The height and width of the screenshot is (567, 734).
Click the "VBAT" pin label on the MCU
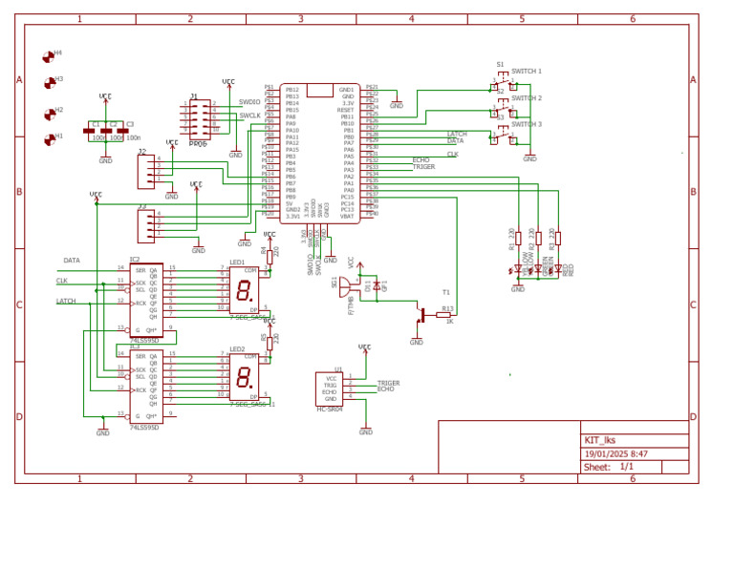tap(347, 217)
